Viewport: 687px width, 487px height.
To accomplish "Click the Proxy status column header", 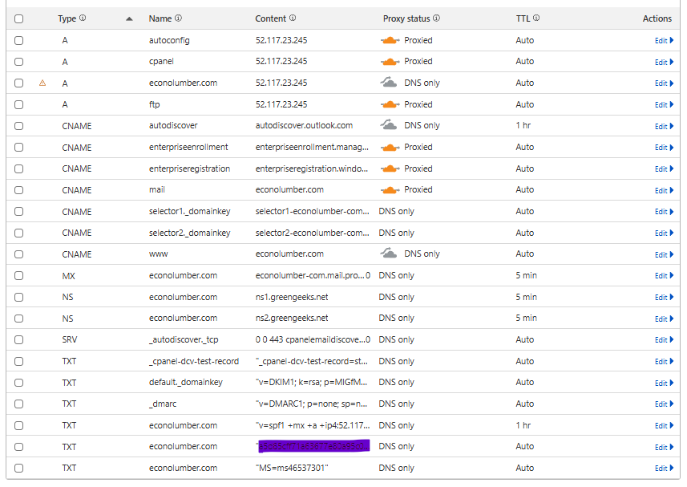I will (x=406, y=18).
